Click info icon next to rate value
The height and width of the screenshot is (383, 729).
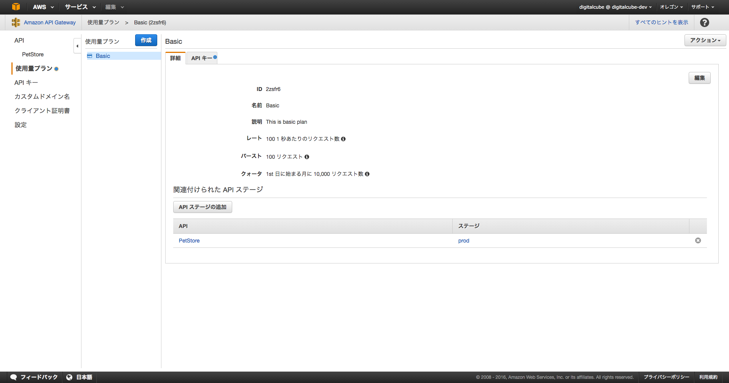[x=343, y=139]
